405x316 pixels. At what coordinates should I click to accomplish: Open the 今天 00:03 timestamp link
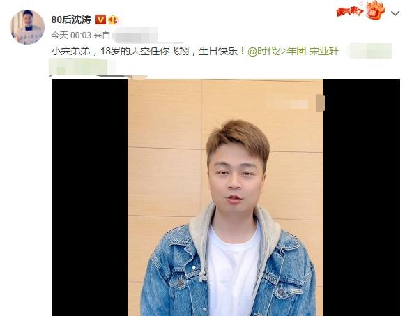point(71,36)
